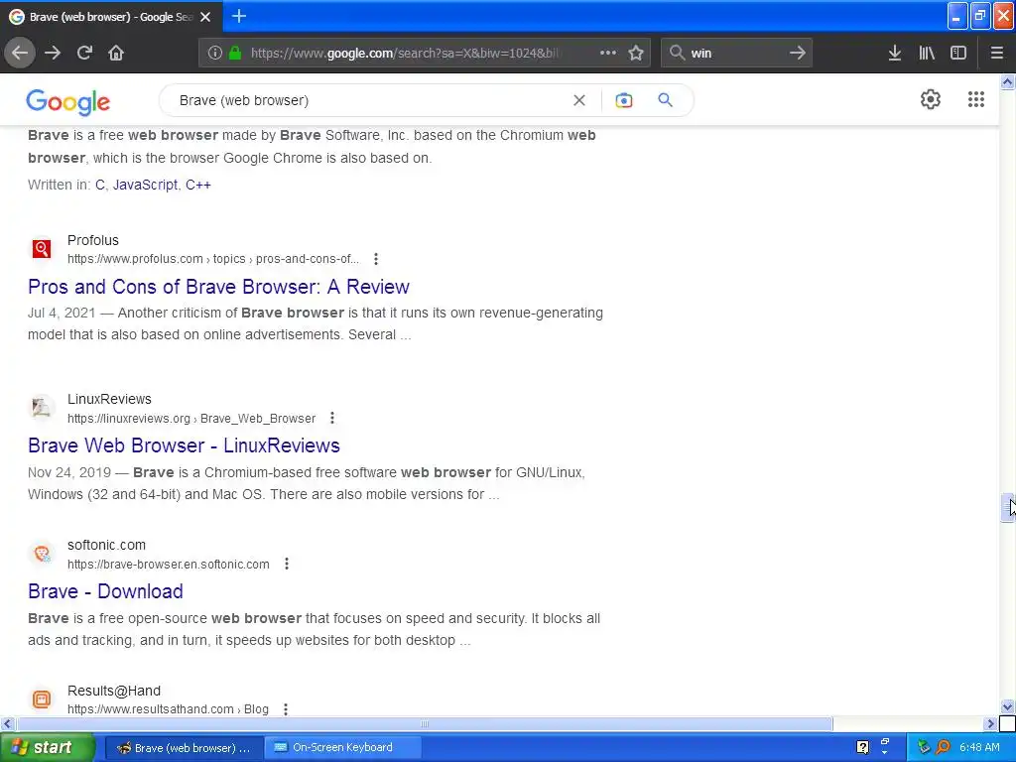This screenshot has height=762, width=1016.
Task: Open more options for softonic.com result
Action: pyautogui.click(x=287, y=564)
